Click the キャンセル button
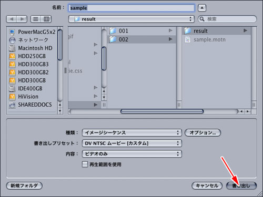This screenshot has height=197, width=263. pos(207,185)
